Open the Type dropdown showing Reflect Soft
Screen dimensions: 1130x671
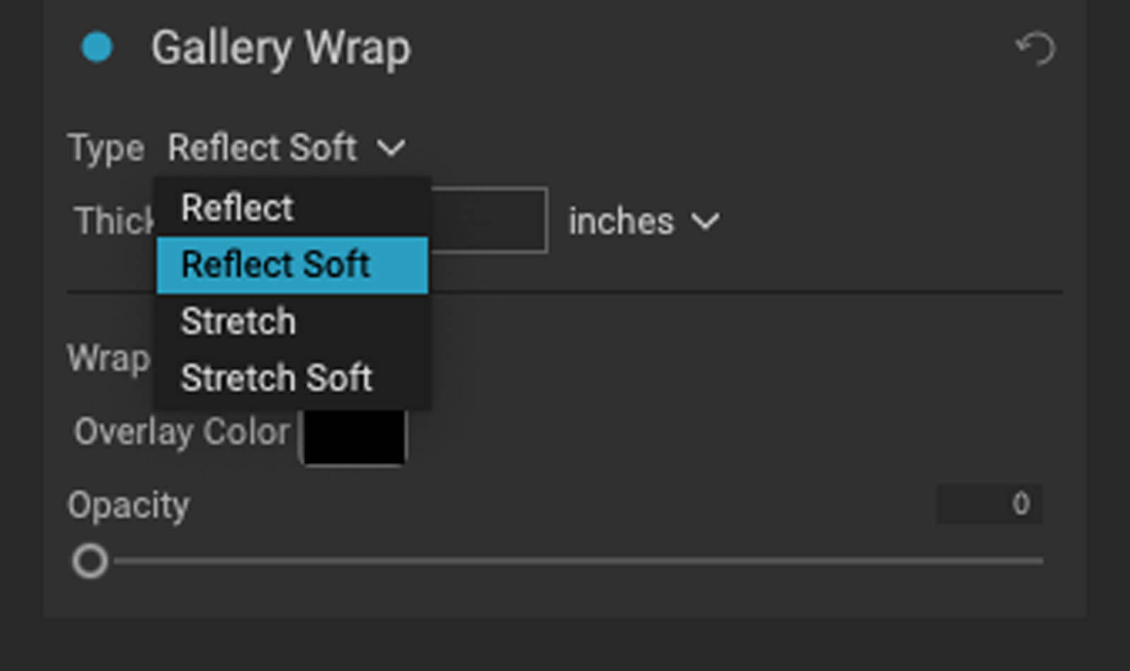tap(263, 148)
